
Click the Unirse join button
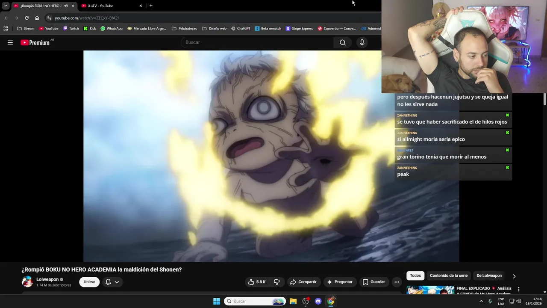89,282
